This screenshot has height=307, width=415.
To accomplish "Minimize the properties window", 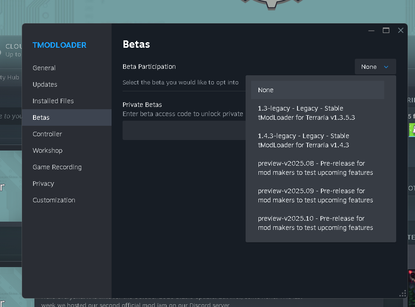I will [x=371, y=30].
